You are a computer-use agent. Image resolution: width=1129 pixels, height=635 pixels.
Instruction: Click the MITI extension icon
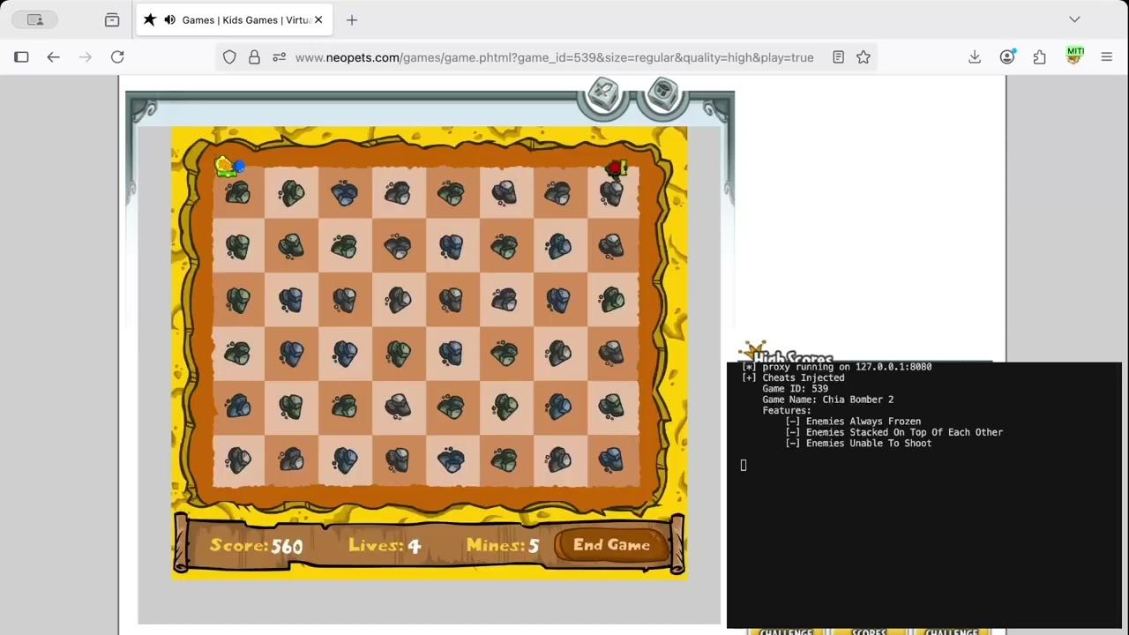[1074, 56]
